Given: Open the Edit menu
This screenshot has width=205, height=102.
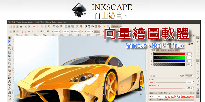Looking at the screenshot, I should (14, 22).
